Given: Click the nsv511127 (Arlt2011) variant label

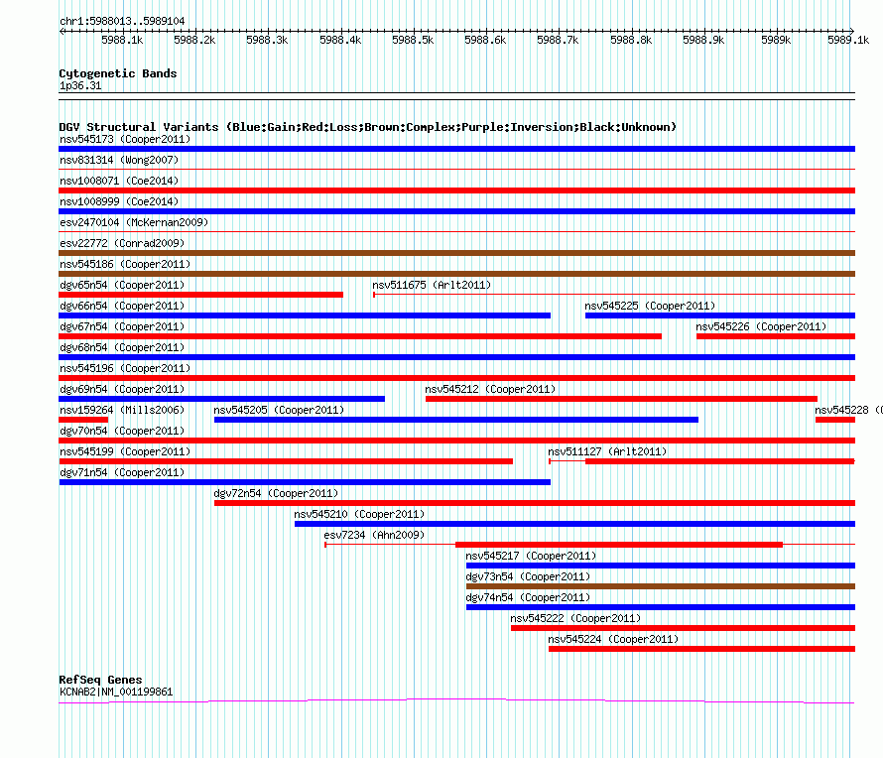Looking at the screenshot, I should point(607,451).
